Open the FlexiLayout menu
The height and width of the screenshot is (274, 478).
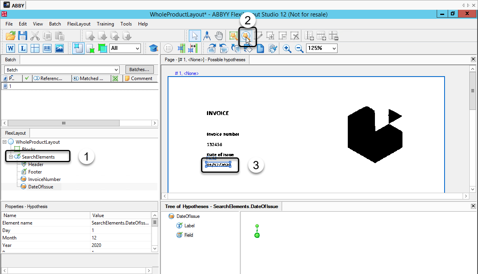click(79, 24)
